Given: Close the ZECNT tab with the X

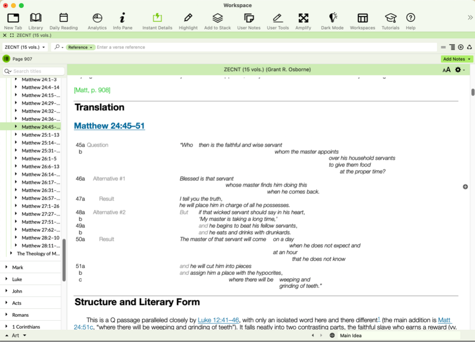Looking at the screenshot, I should coord(5,35).
